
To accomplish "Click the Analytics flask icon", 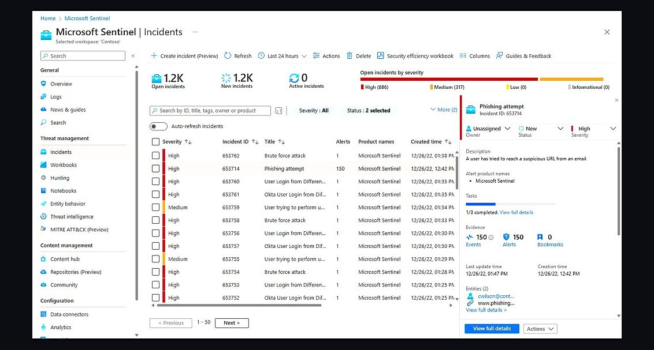I will tap(43, 327).
